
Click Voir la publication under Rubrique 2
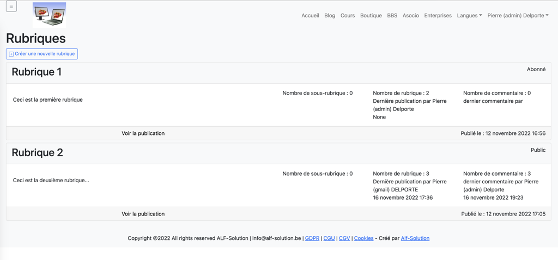point(143,214)
